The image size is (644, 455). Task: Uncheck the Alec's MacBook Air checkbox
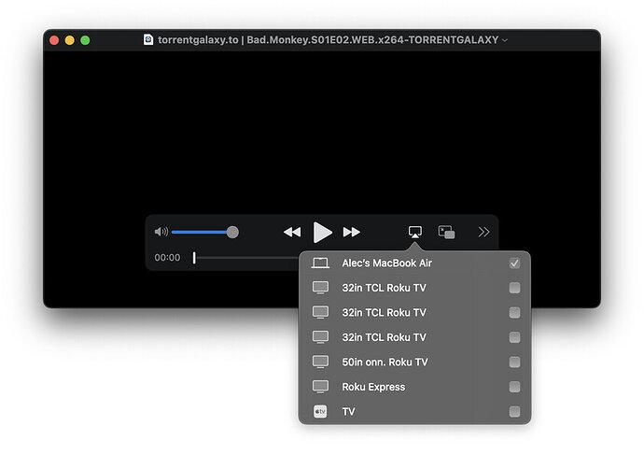[x=514, y=263]
